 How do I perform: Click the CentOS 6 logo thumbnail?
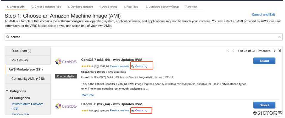pyautogui.click(x=66, y=106)
